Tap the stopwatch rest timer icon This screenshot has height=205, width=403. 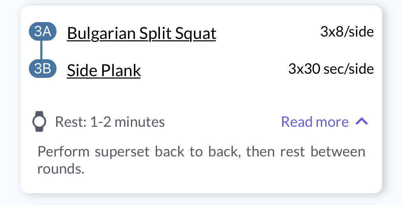tap(39, 121)
